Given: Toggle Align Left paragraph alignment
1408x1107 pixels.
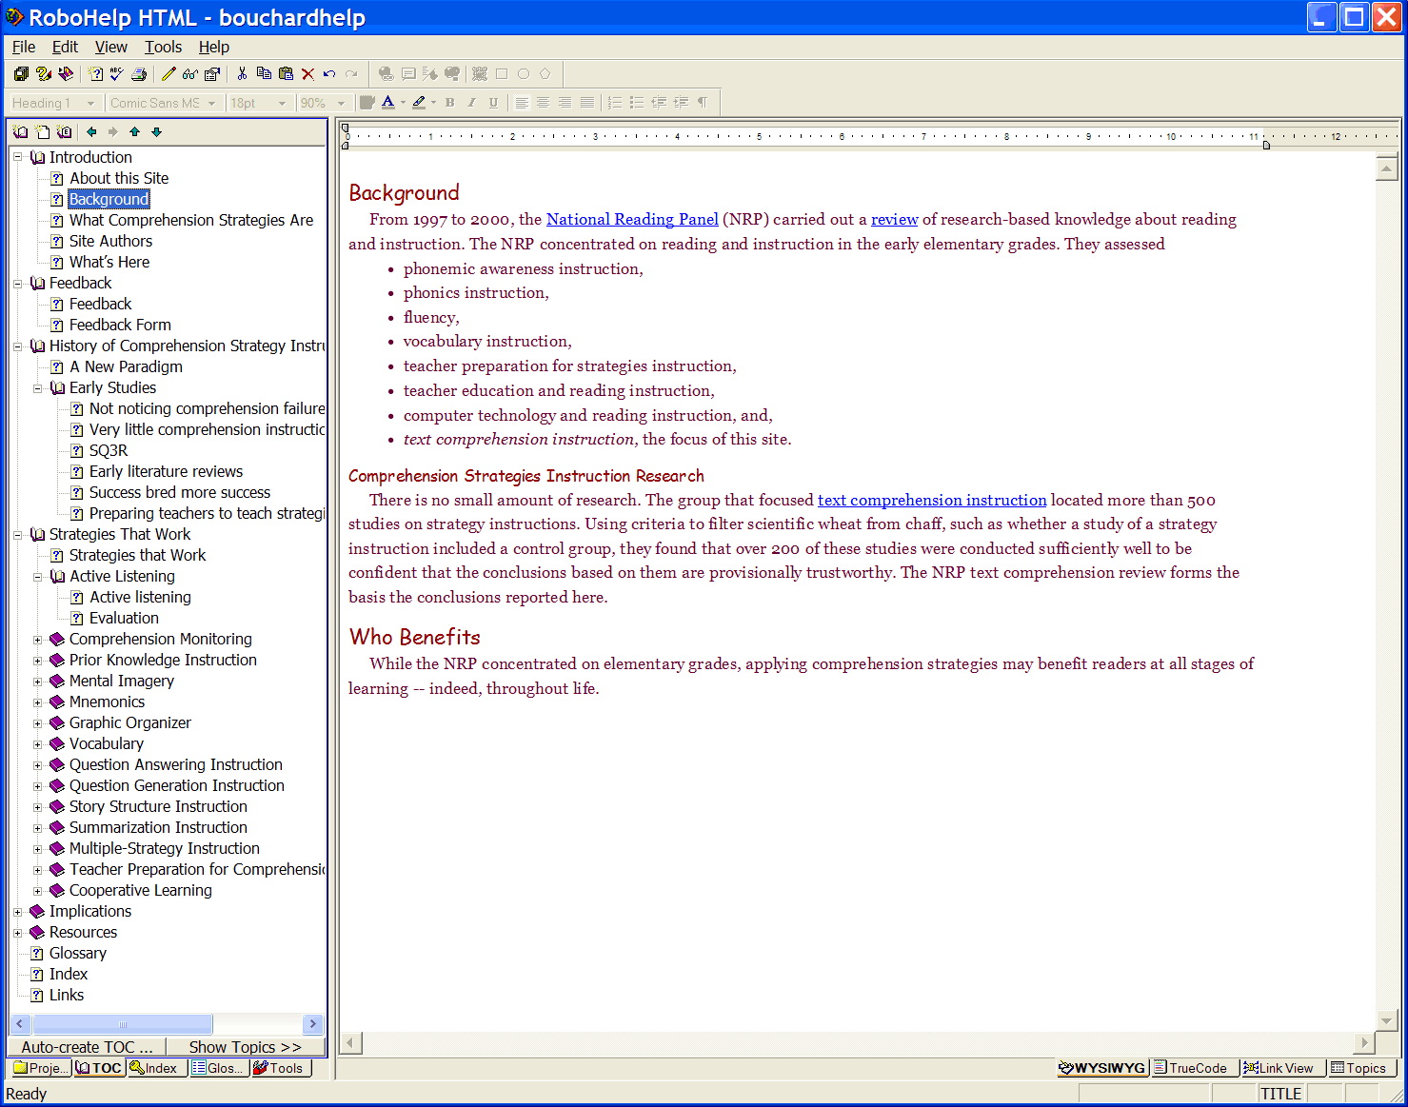Looking at the screenshot, I should click(x=522, y=102).
